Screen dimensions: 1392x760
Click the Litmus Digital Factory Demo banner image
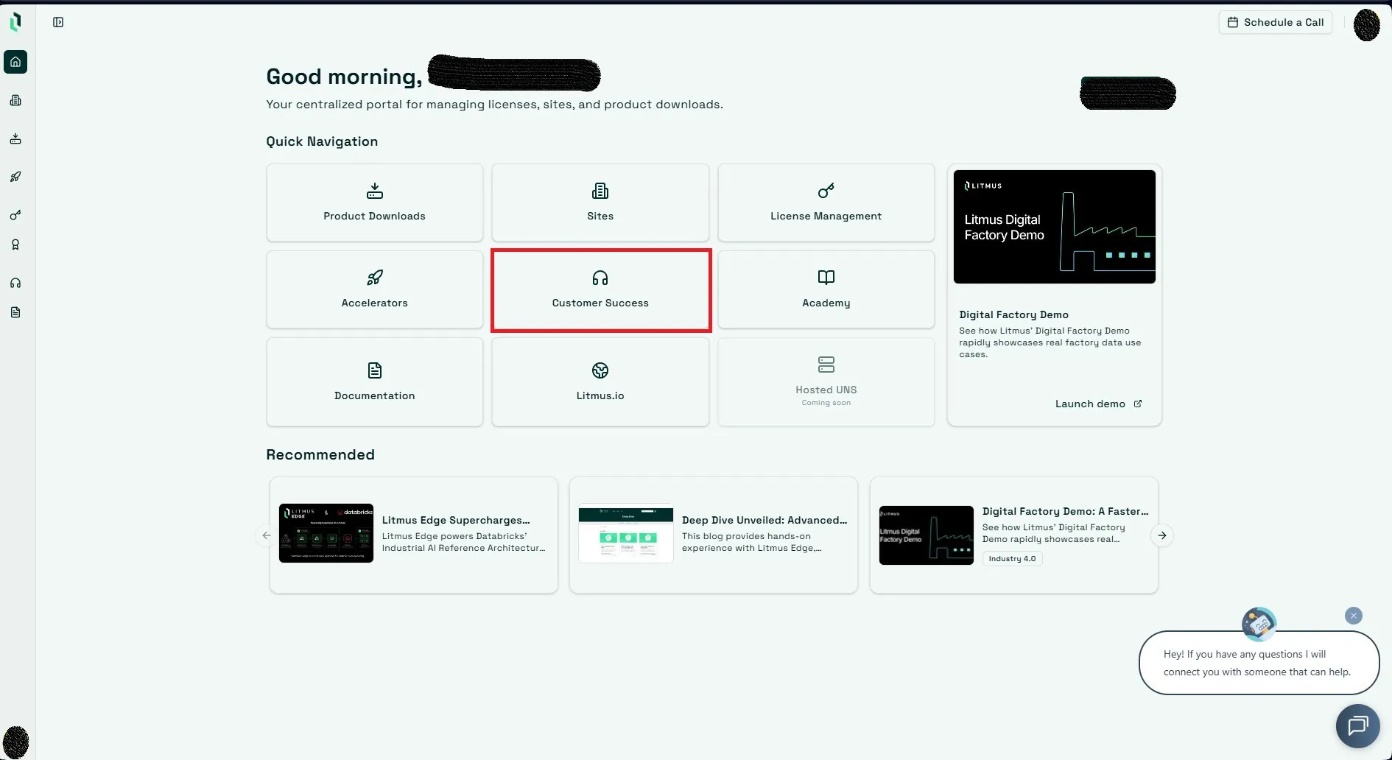click(1054, 227)
